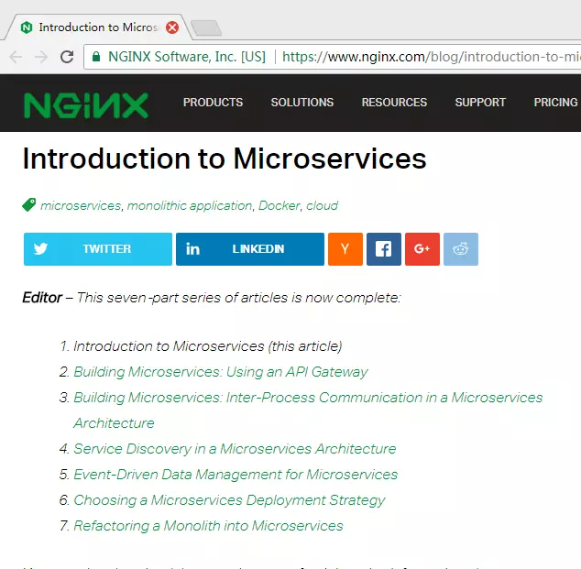Open Refactoring a Monolith into Microservices
The width and height of the screenshot is (581, 569).
pos(208,526)
